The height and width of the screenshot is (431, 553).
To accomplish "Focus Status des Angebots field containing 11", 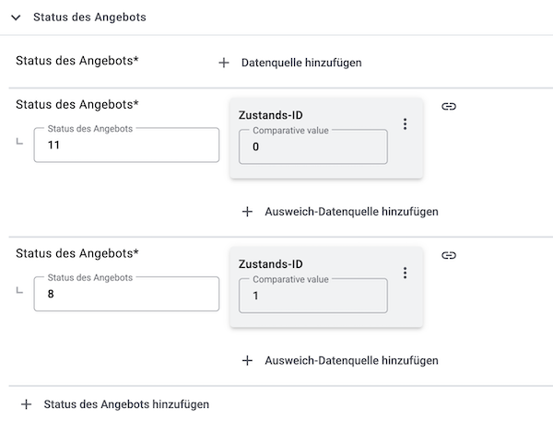I will tap(126, 146).
